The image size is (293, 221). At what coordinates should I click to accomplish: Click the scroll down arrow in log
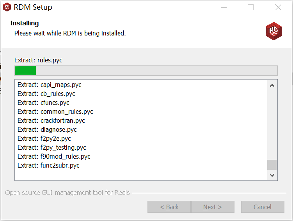(x=272, y=175)
